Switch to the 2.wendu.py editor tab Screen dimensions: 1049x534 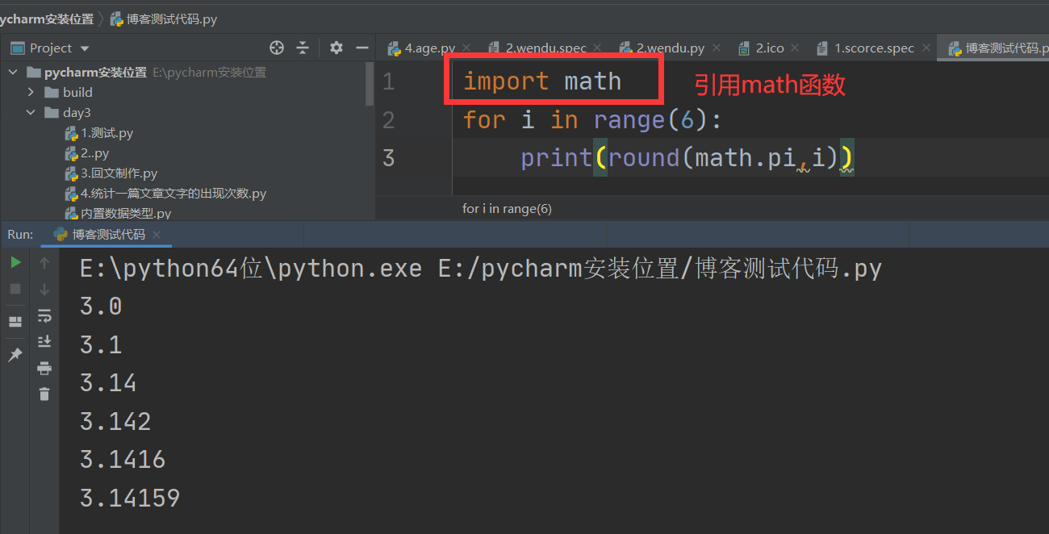click(x=670, y=48)
